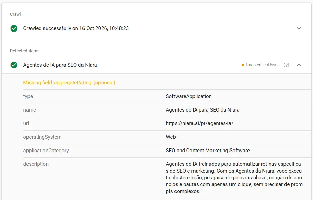Click 'SEO and Content Marketing Software' value

click(x=208, y=151)
